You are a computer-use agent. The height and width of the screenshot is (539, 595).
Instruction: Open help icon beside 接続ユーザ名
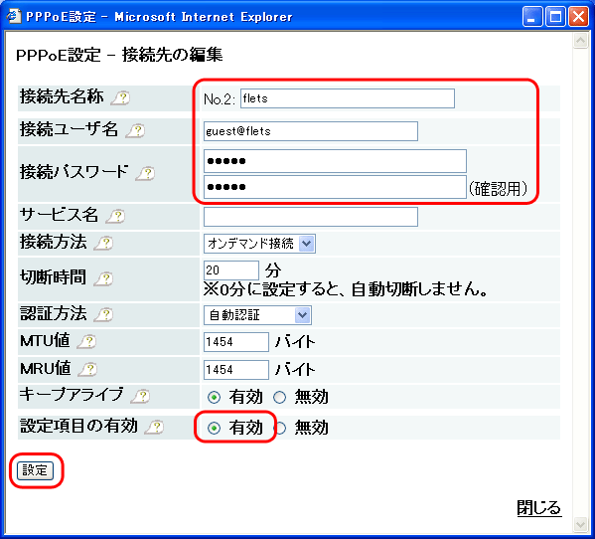pyautogui.click(x=135, y=130)
